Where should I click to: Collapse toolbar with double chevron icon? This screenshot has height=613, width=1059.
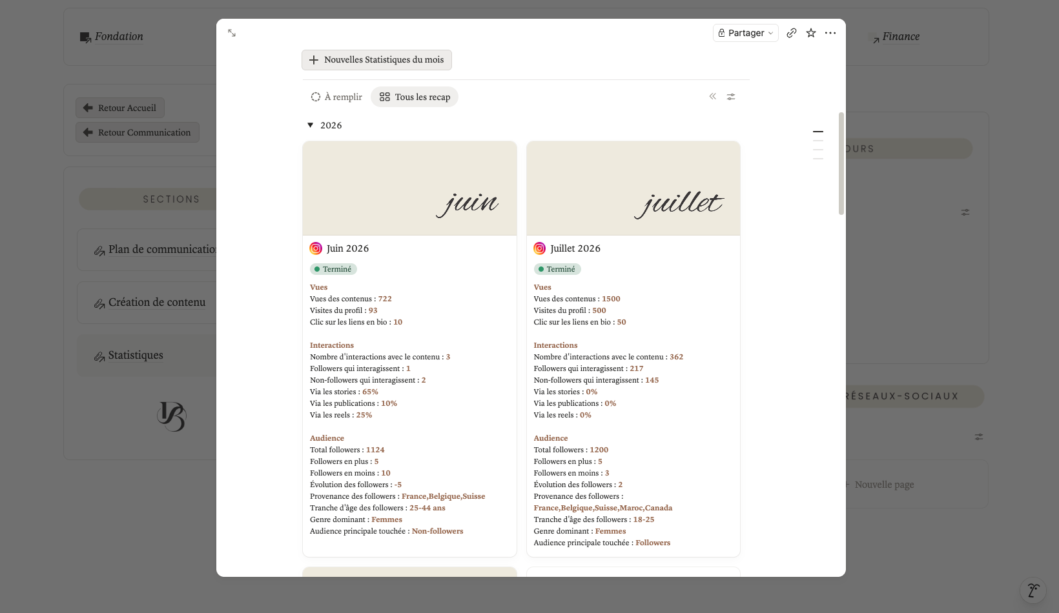(713, 96)
